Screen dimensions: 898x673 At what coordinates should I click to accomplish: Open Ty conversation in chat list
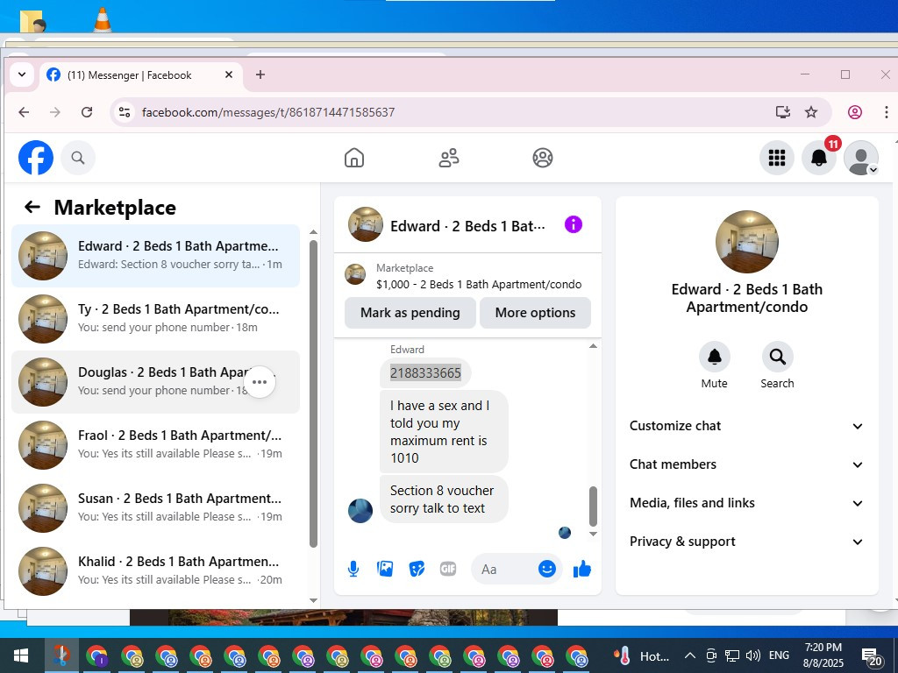click(156, 319)
